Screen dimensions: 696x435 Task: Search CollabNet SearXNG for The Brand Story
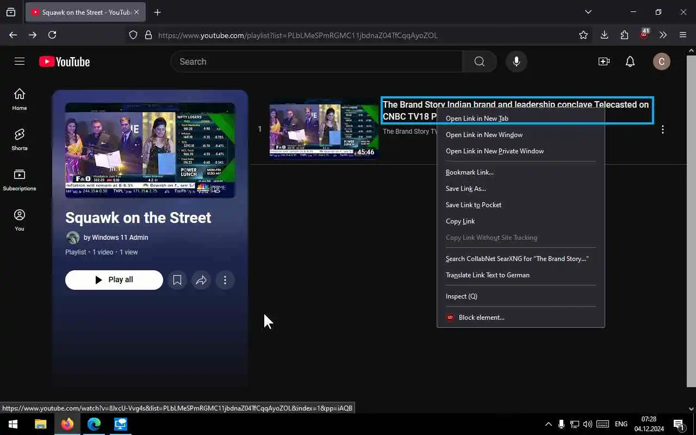(521, 259)
